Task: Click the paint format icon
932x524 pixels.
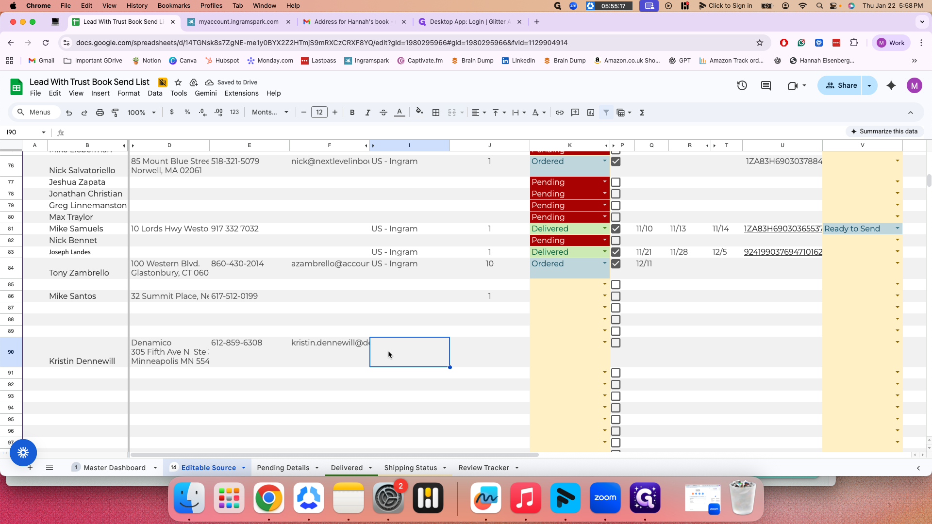Action: click(x=115, y=113)
